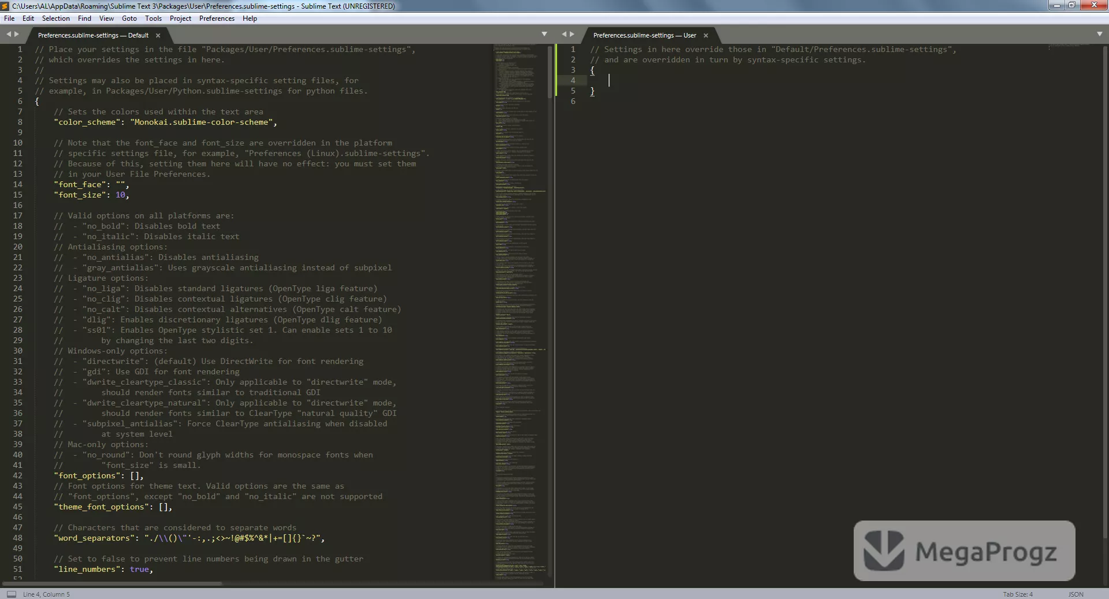The image size is (1109, 599).
Task: Open the Goto menu
Action: pos(129,18)
